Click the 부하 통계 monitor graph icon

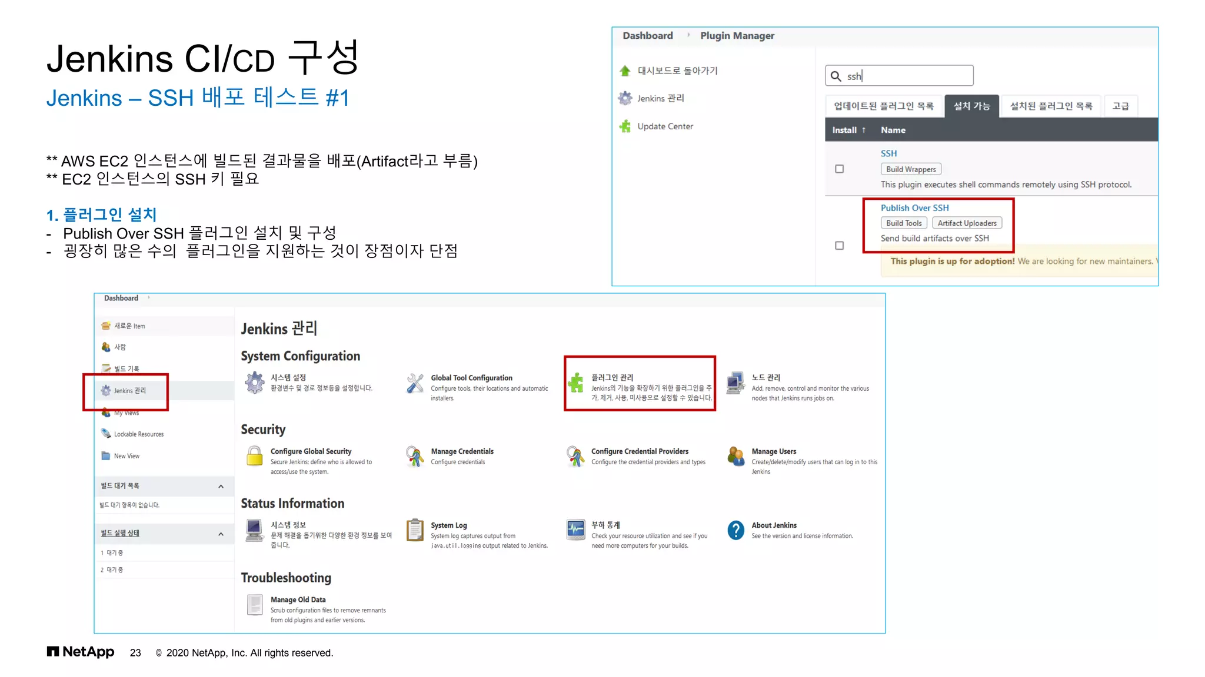coord(575,529)
